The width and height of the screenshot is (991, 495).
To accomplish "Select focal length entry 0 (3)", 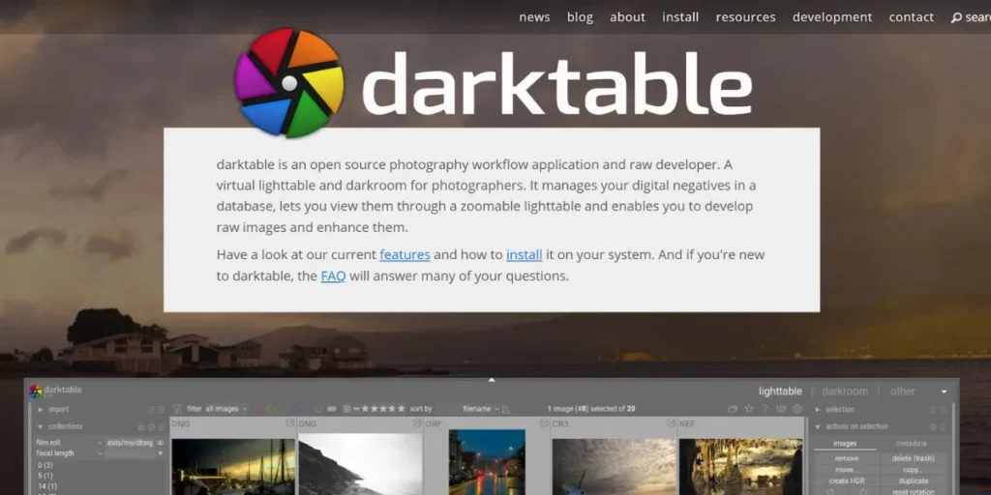I will click(45, 465).
